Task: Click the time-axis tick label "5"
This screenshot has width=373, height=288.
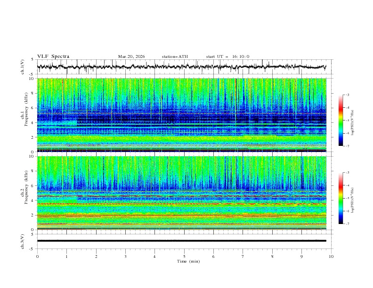Action: (184, 256)
